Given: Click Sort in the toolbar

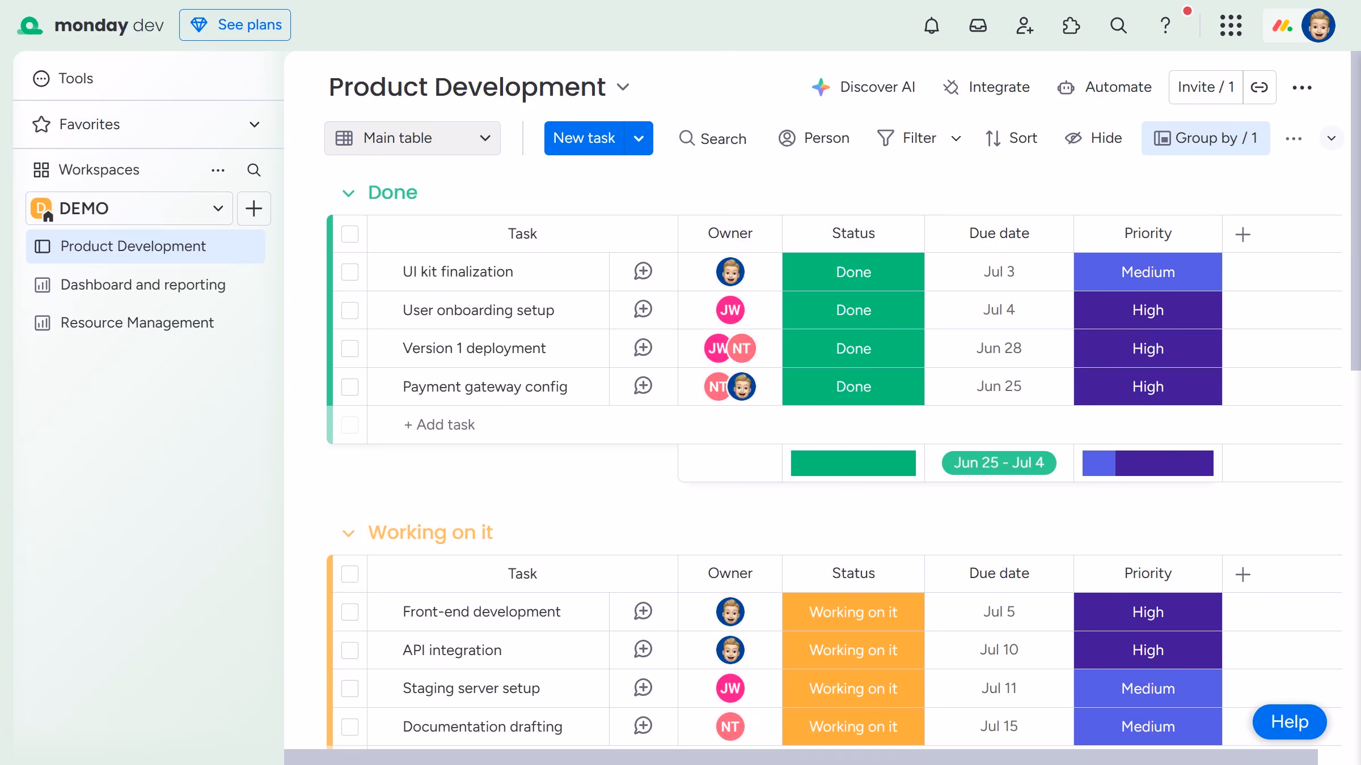Looking at the screenshot, I should point(1011,138).
